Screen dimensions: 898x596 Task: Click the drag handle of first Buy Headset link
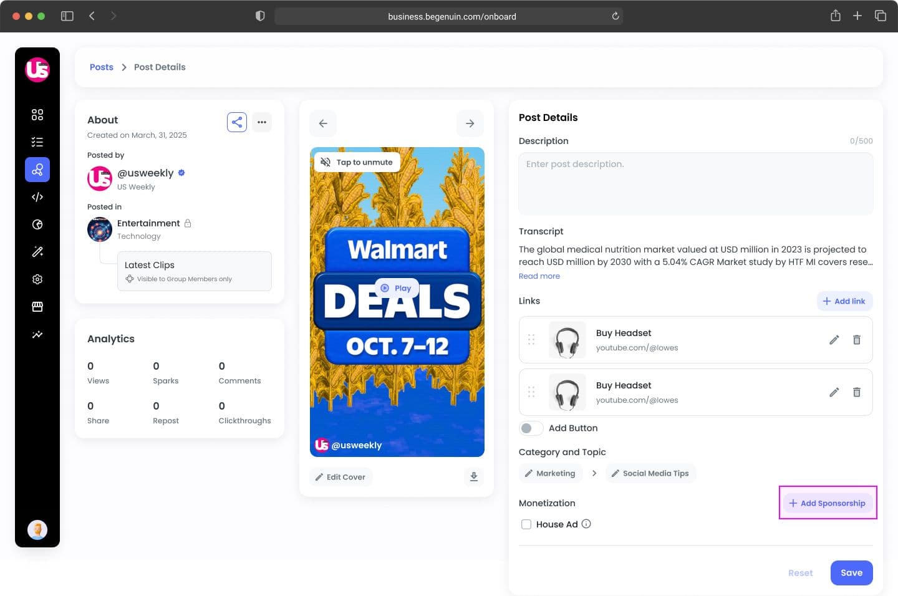click(x=531, y=340)
